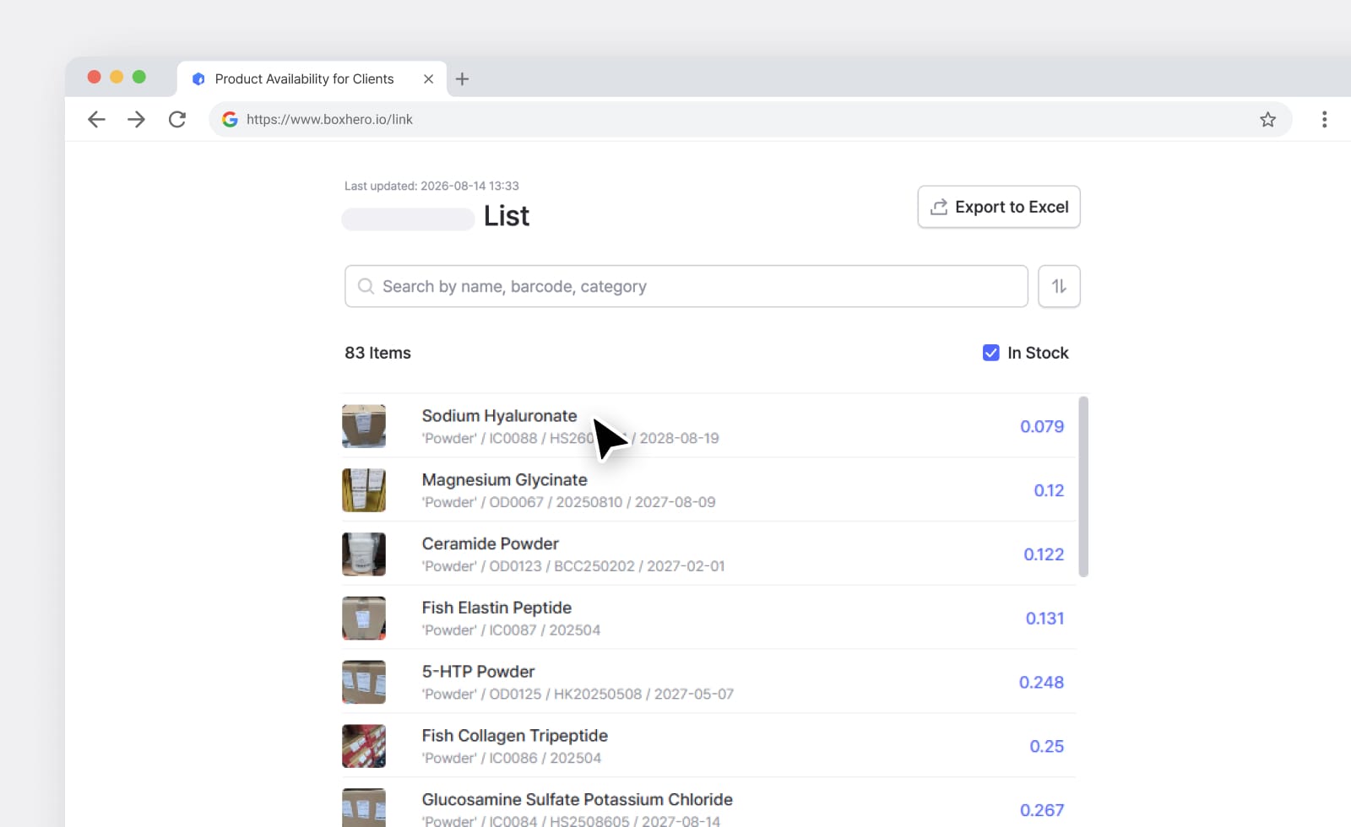Click quantity 0.131 for Fish Elastin Peptide
1351x827 pixels.
coord(1044,619)
